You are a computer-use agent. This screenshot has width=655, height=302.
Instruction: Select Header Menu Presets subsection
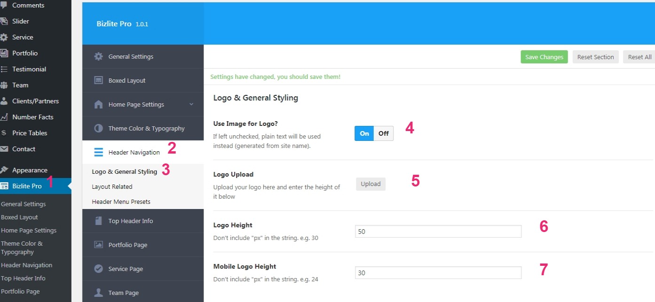click(121, 201)
